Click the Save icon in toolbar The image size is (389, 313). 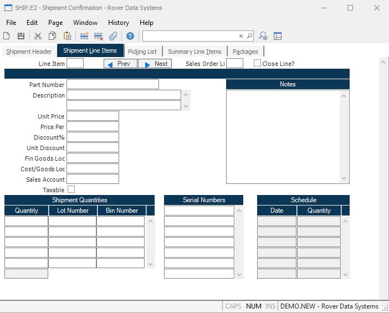point(21,36)
